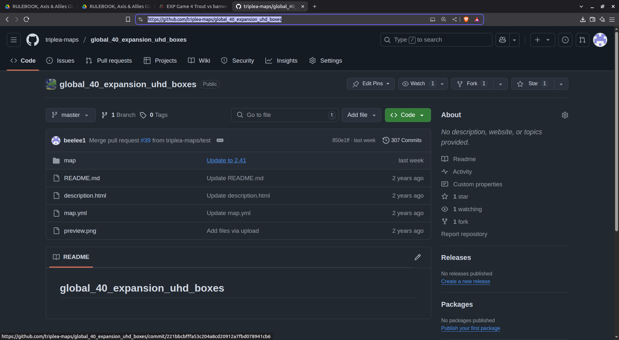Screen dimensions: 619x340
Task: Expand commit message ellipsis button
Action: click(220, 140)
